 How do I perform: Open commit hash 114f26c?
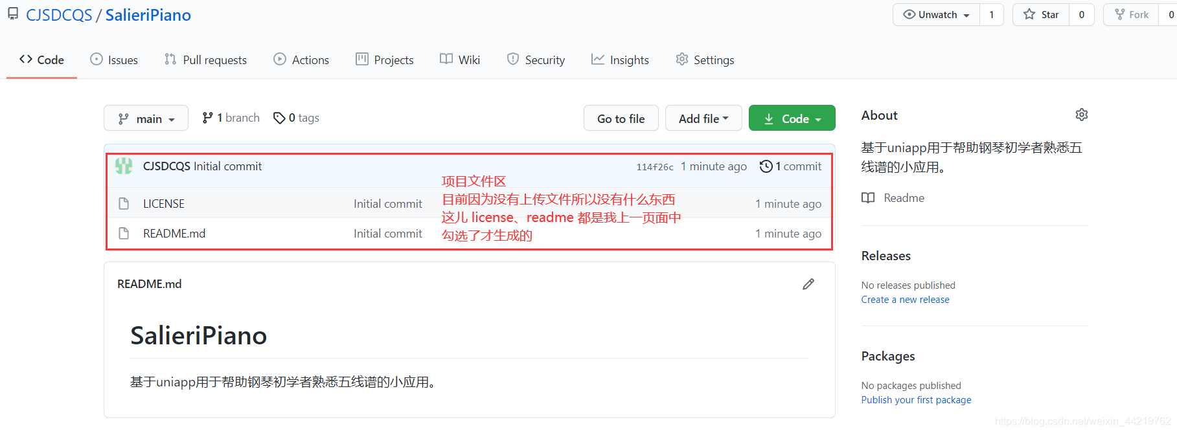[654, 167]
